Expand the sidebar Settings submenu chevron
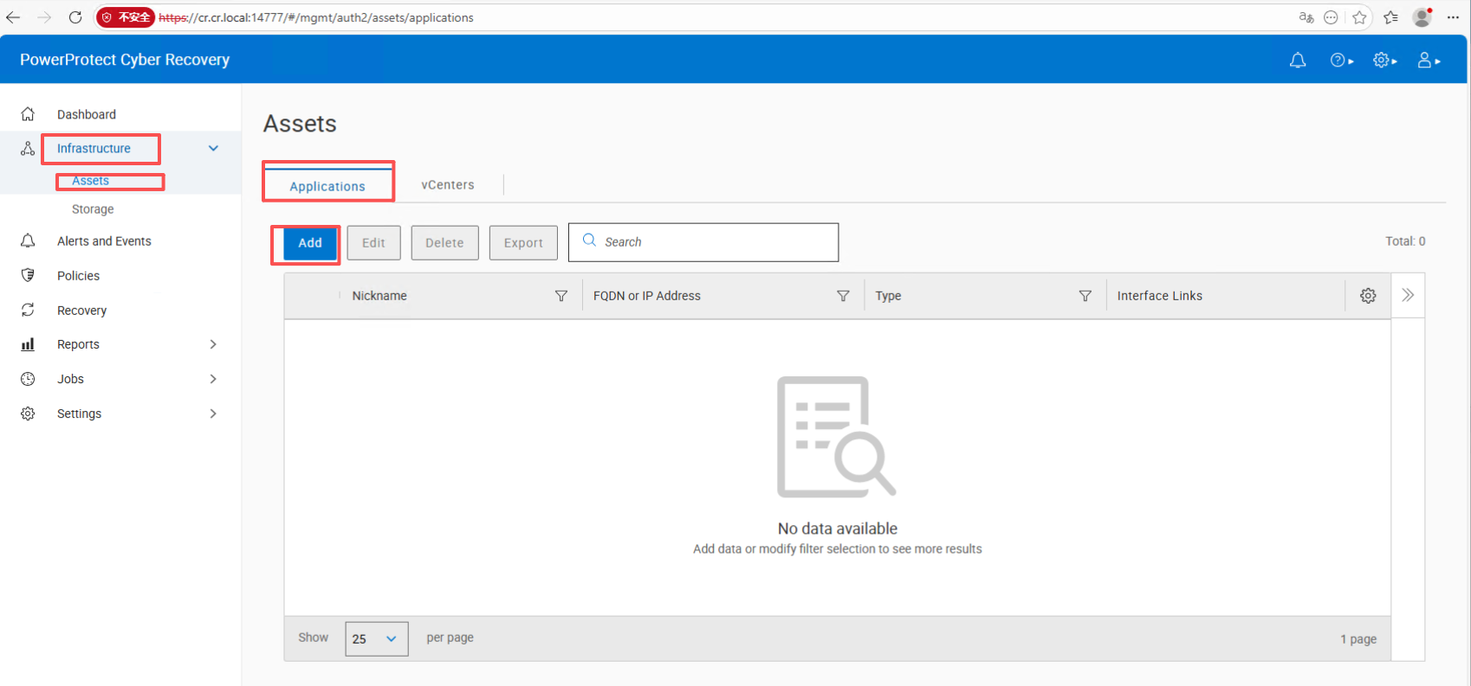 (213, 414)
